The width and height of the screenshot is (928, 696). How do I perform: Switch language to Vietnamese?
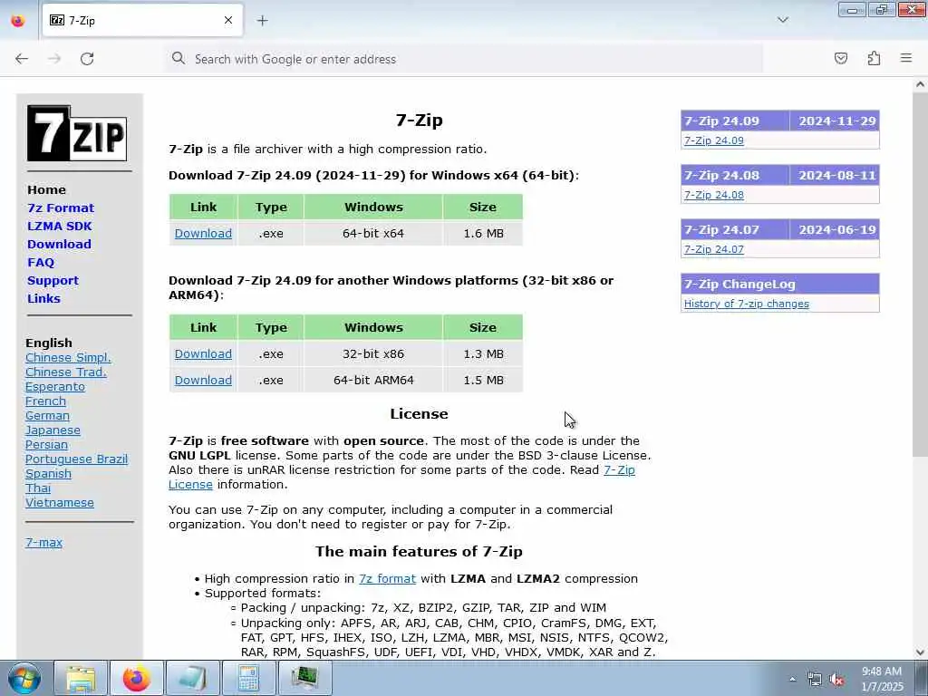click(x=59, y=502)
